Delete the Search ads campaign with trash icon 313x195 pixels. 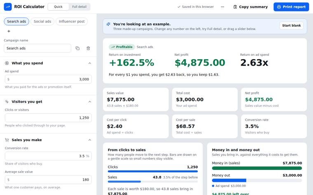(88, 48)
